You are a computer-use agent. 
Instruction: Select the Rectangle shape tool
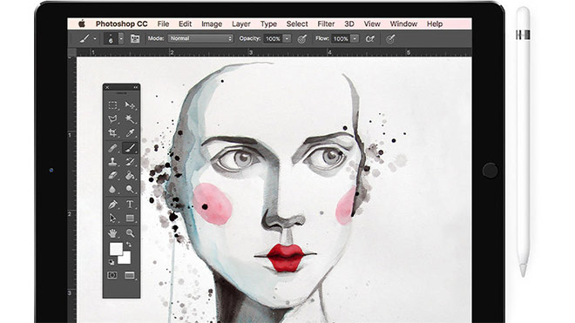[130, 219]
